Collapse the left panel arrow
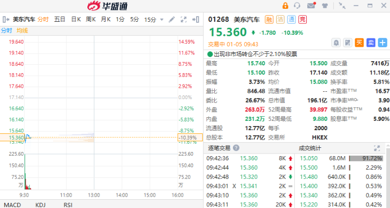 tap(6, 19)
